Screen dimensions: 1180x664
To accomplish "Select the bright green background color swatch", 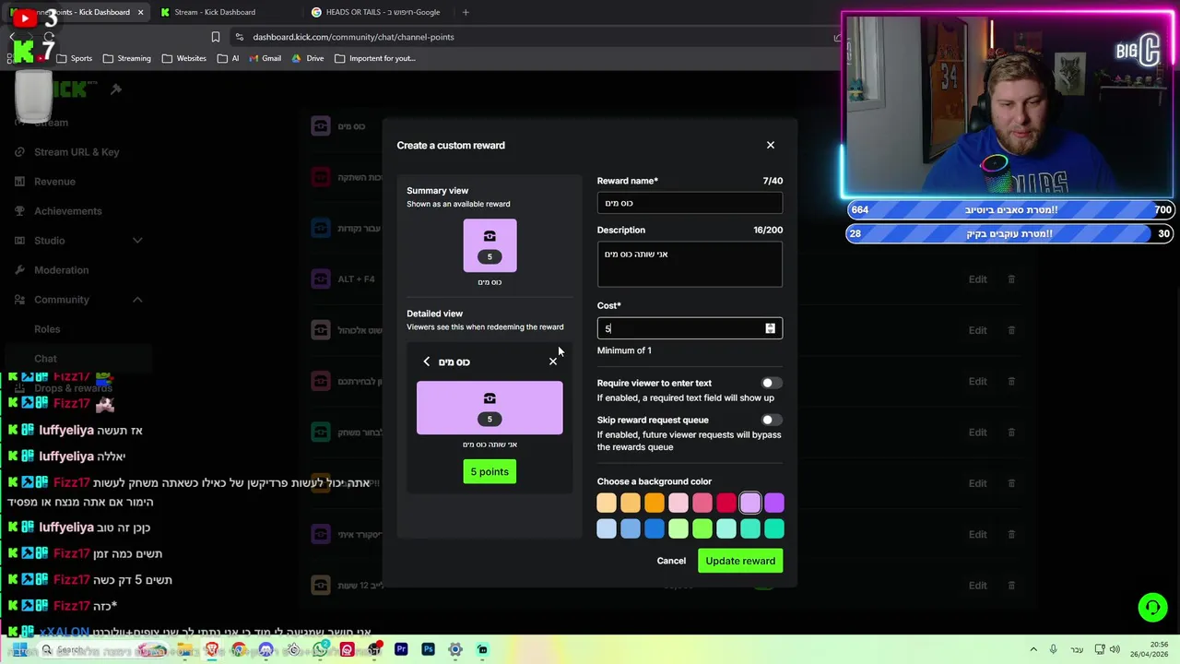I will [x=702, y=528].
